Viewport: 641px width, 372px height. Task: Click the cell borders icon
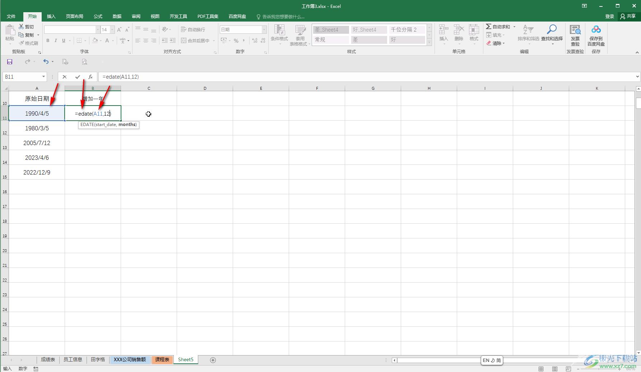(x=79, y=41)
